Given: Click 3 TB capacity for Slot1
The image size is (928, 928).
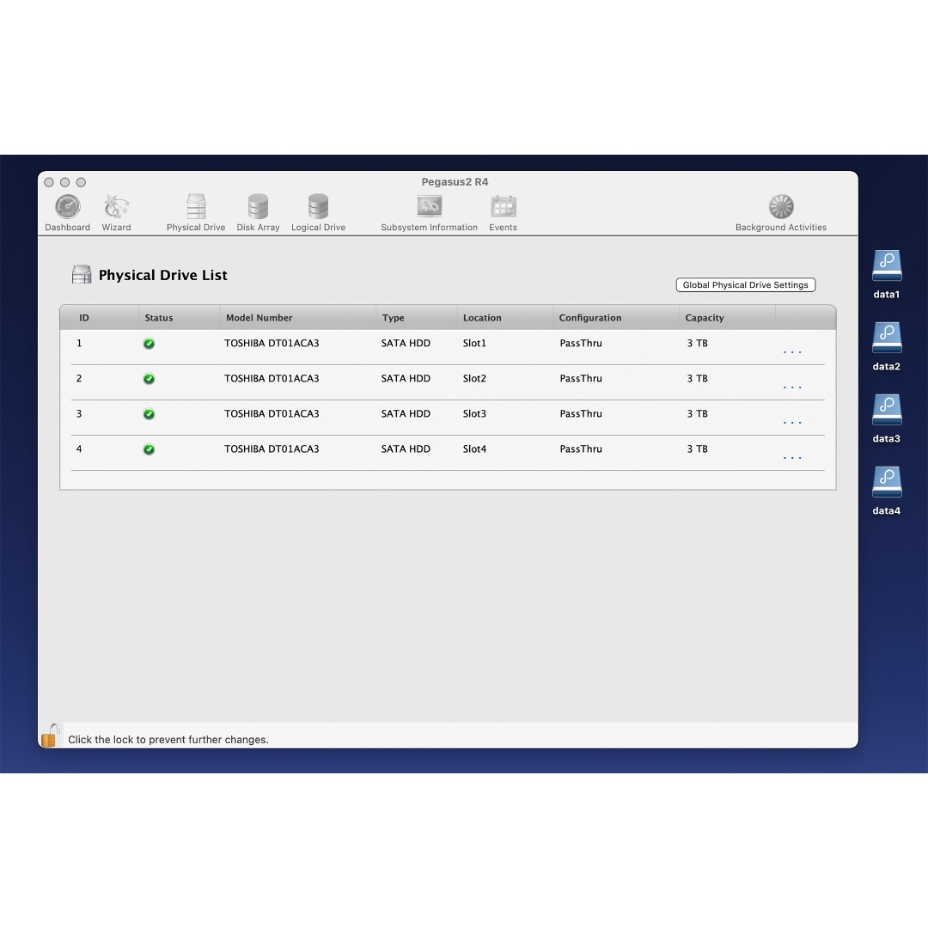Looking at the screenshot, I should (x=697, y=343).
